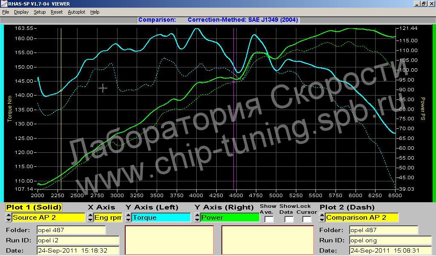Click the up arrow beside the Power field

tap(197, 215)
